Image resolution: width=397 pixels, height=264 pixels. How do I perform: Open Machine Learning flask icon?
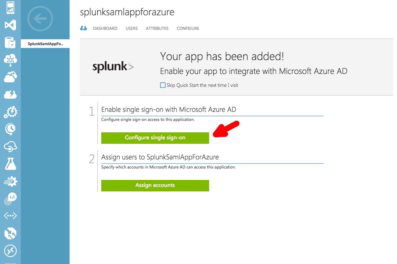[10, 164]
